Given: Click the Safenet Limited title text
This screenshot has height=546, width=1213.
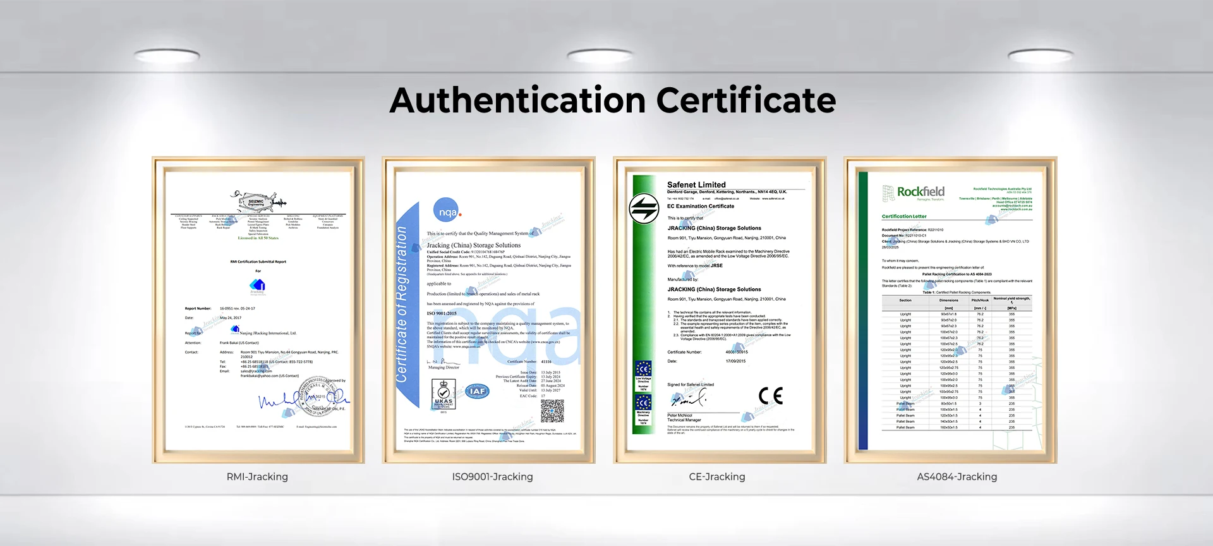Looking at the screenshot, I should [x=696, y=185].
